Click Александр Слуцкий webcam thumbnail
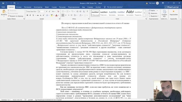Viewport: 182px width, 102px height. coord(167,91)
